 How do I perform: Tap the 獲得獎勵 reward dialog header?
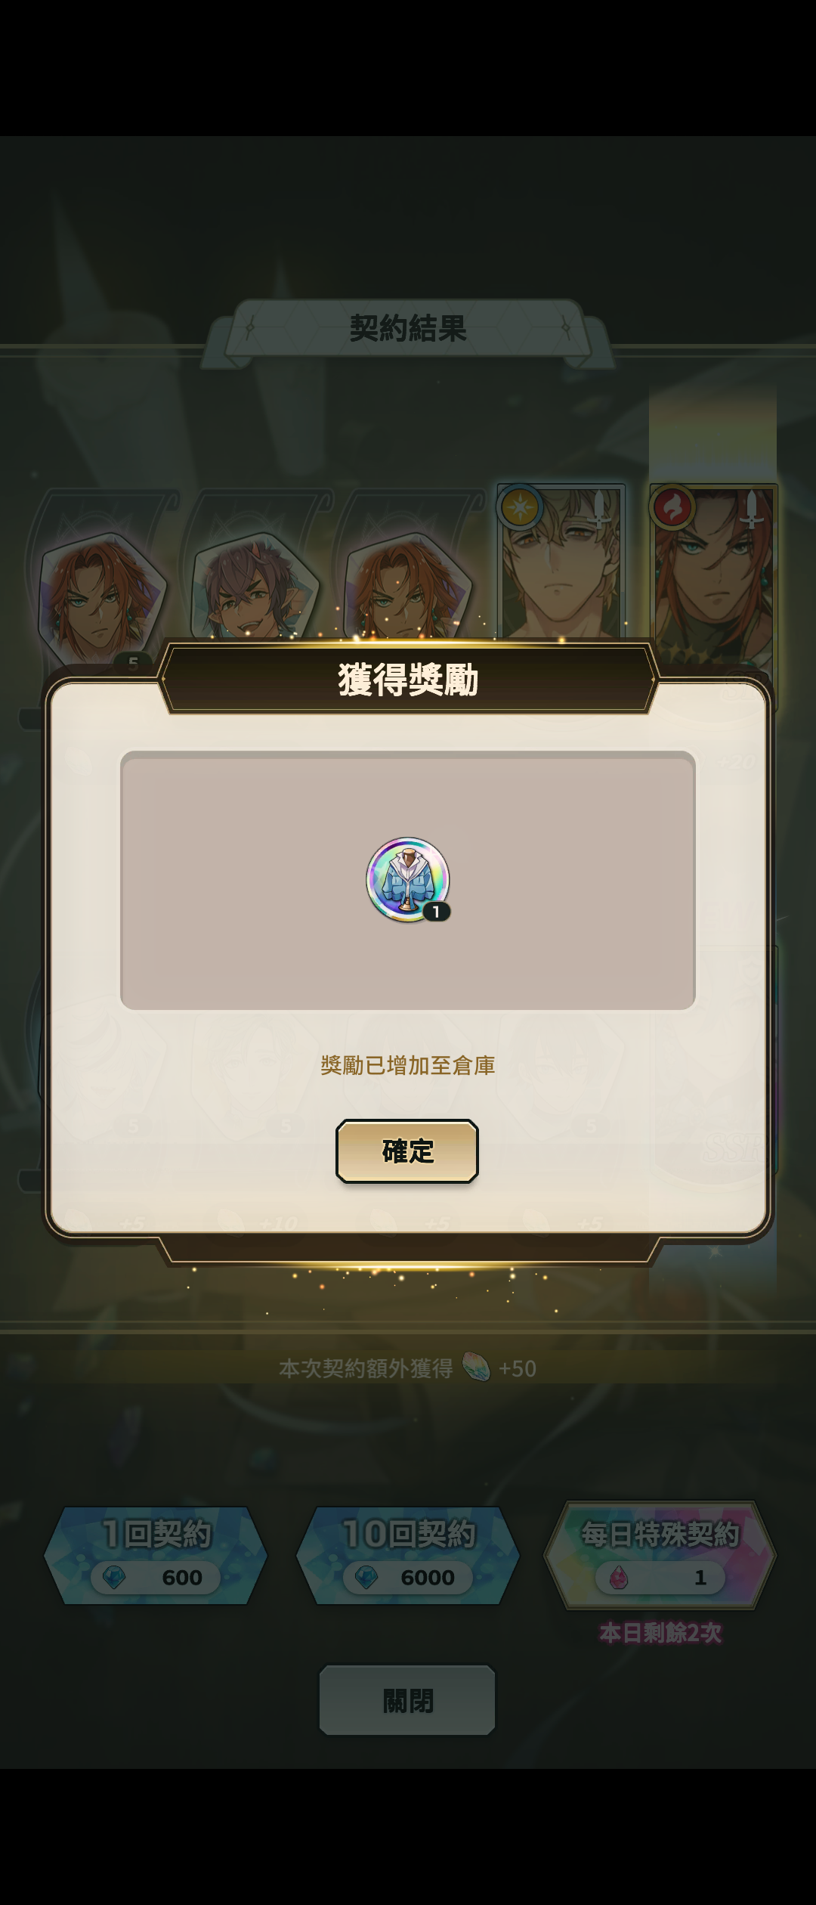point(408,679)
